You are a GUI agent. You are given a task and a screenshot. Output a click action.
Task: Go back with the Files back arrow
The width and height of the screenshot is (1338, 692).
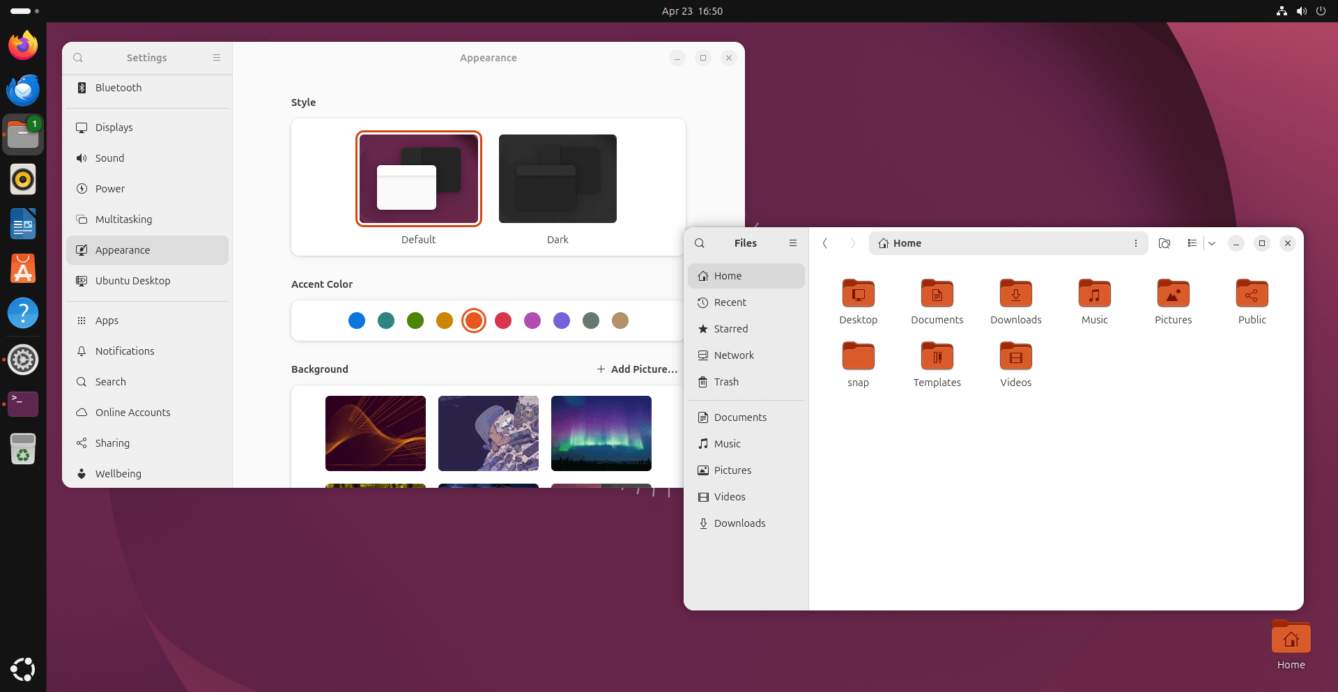pos(825,243)
